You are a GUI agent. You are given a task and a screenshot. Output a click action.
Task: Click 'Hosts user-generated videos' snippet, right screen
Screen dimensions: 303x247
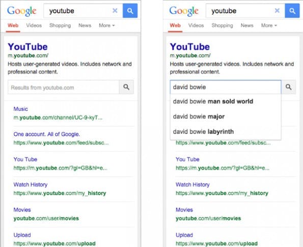point(232,68)
